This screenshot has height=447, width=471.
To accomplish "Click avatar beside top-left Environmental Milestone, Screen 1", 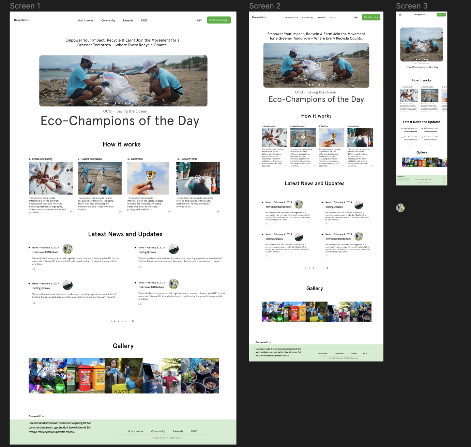I will 67,249.
